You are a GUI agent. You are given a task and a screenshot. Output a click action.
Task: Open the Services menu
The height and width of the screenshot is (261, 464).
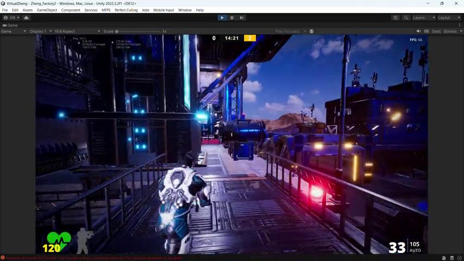click(91, 10)
